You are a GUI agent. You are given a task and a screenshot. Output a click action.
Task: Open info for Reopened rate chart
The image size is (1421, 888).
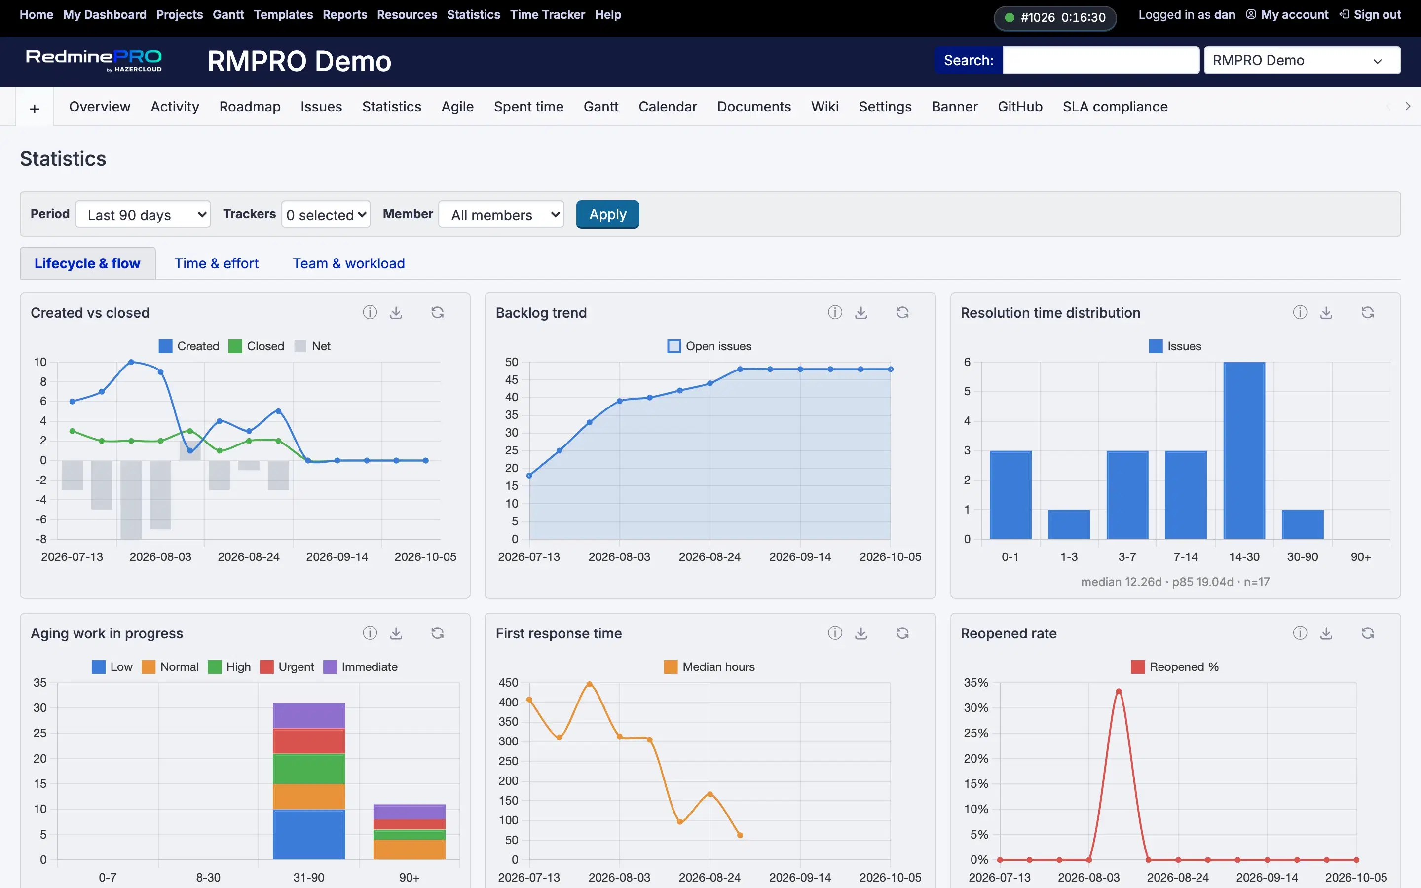tap(1300, 633)
